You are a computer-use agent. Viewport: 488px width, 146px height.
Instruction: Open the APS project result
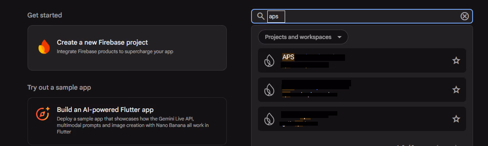coord(362,61)
